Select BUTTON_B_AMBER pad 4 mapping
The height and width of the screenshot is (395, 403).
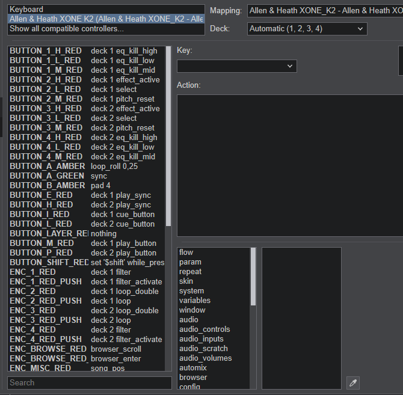87,186
